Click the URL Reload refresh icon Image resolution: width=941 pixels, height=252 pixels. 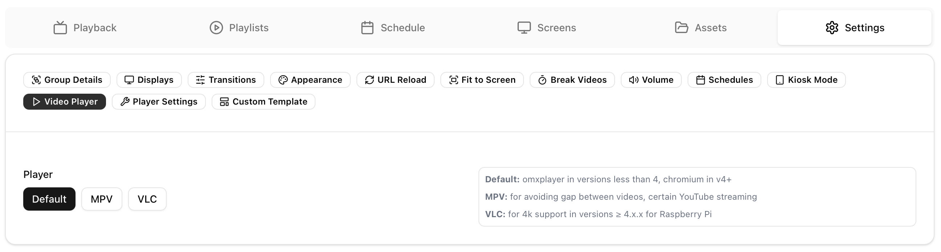point(369,80)
